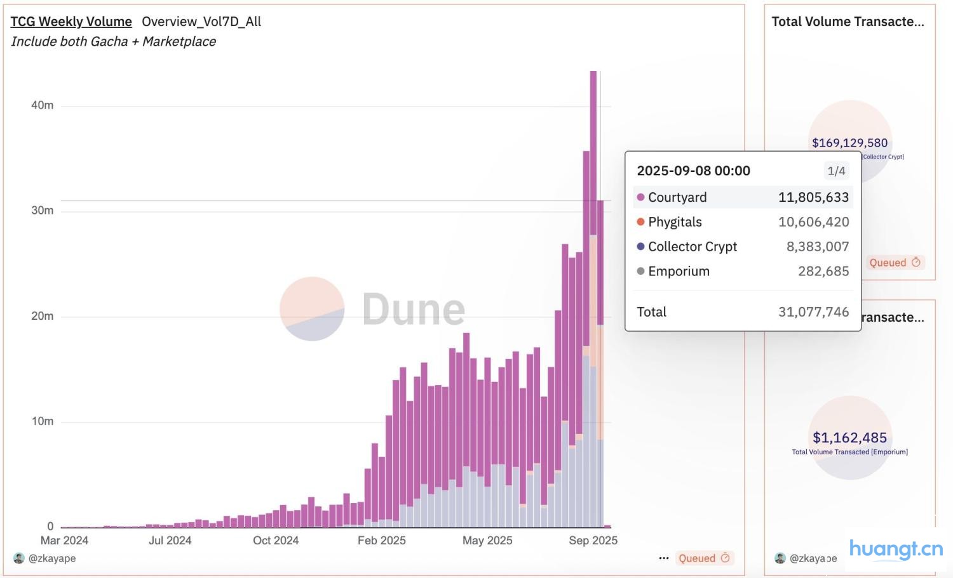Click the pink Courtyard legend dot
The image size is (953, 578).
pos(640,197)
